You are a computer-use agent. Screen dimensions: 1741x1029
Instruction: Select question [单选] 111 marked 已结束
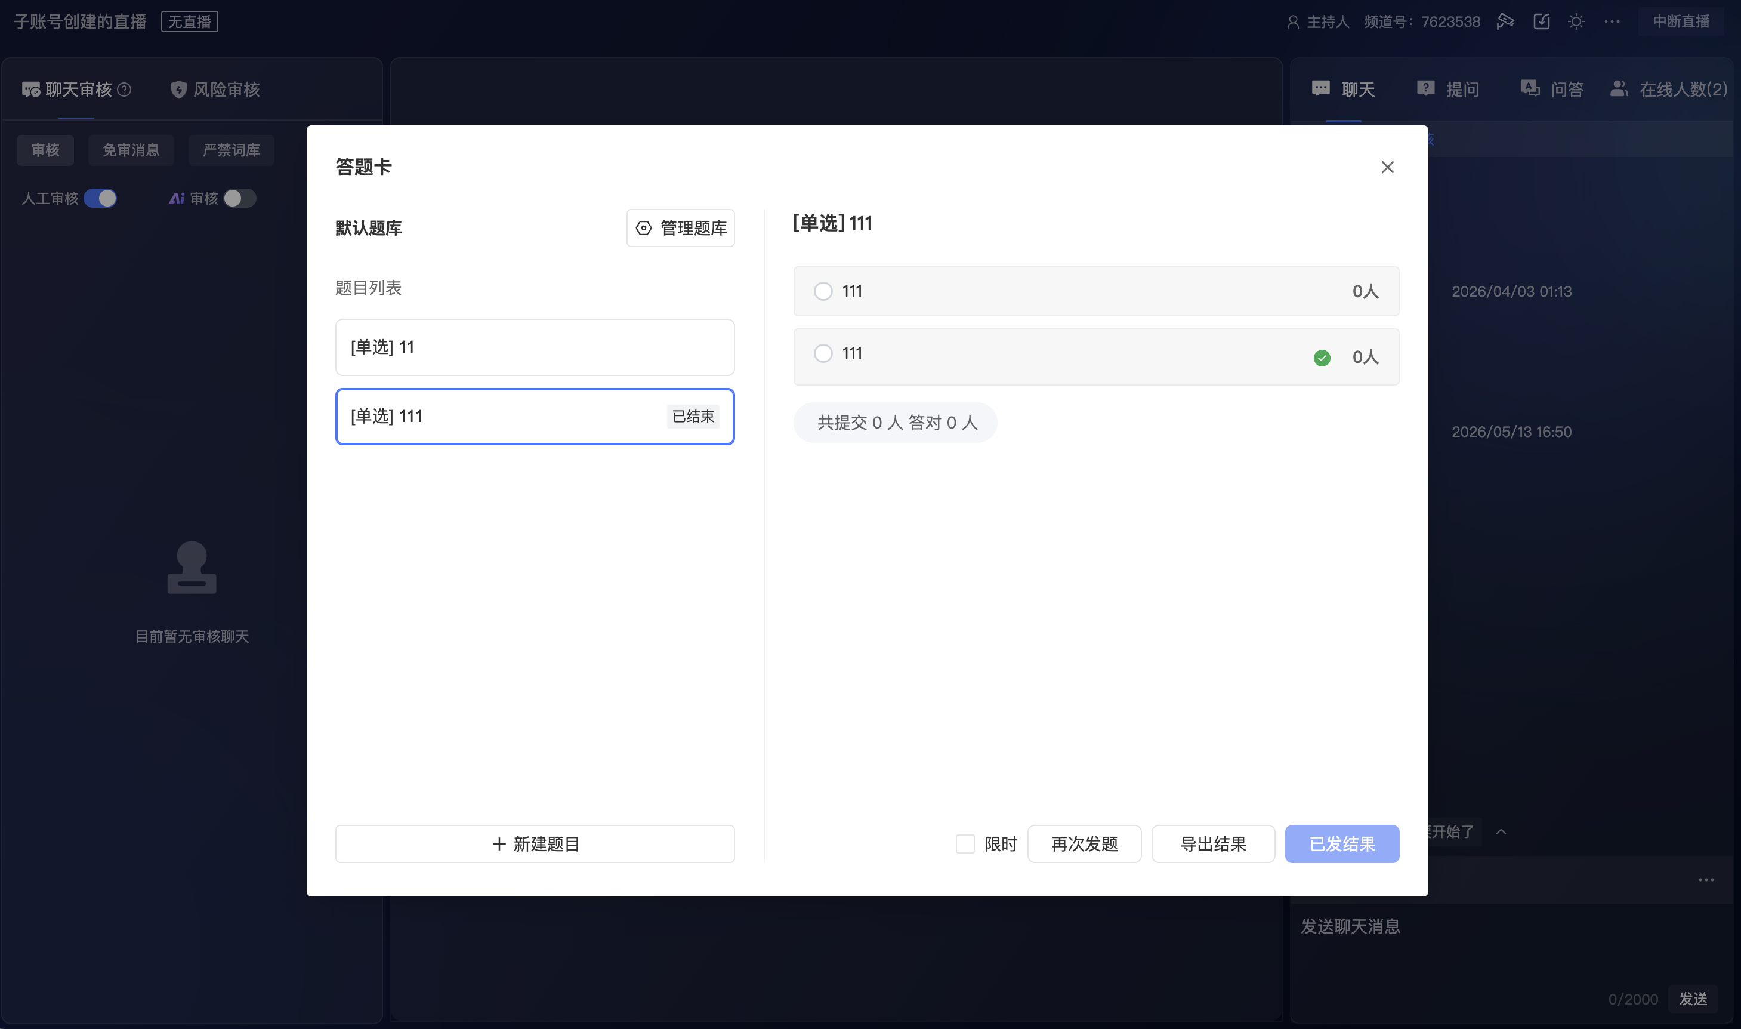535,416
